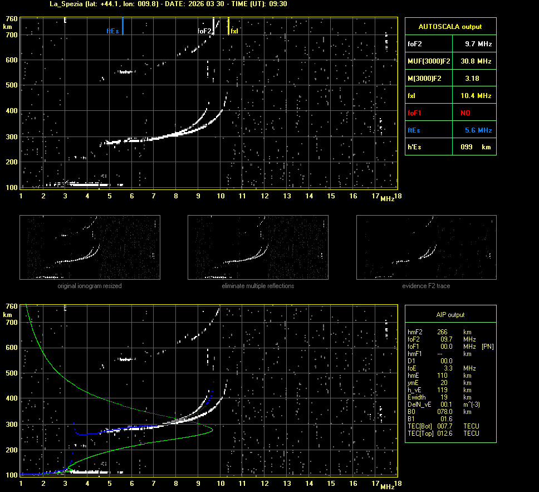Click the AIP output panel title
Screen dimensions: 539x492
450,315
